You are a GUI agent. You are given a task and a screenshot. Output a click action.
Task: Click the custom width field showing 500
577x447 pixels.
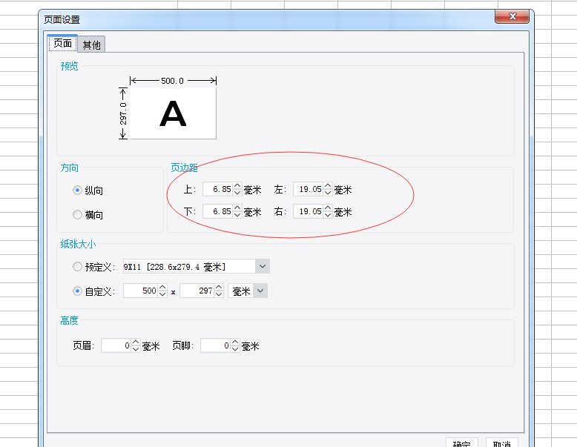pos(141,291)
